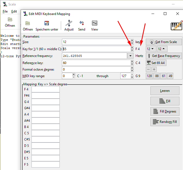Click the Get Base Frequency button
This screenshot has height=170, width=183.
point(164,56)
